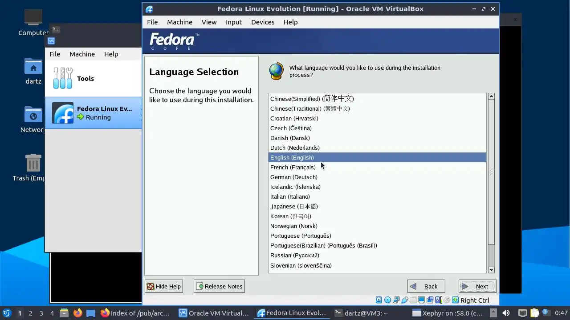
Task: Select Fedora Linux Ev... VM in Manager
Action: (94, 113)
